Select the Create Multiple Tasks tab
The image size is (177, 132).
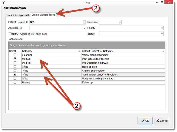pyautogui.click(x=43, y=15)
